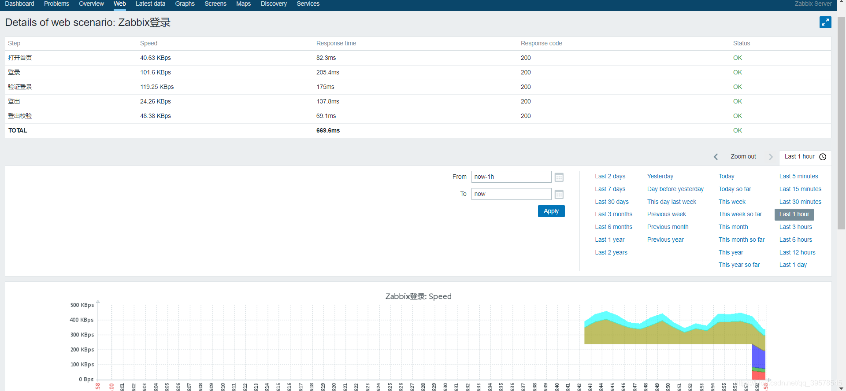Screen dimensions: 846x391
Task: Open the Maps menu
Action: [x=243, y=4]
